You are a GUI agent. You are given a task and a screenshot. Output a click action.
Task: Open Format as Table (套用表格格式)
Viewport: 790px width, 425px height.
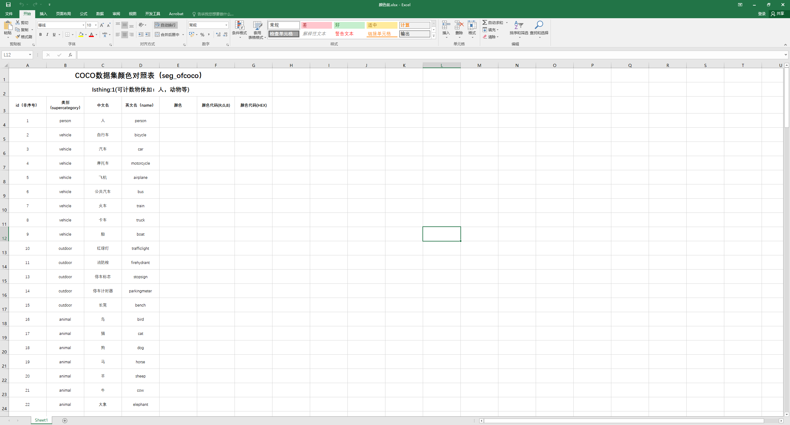(257, 30)
